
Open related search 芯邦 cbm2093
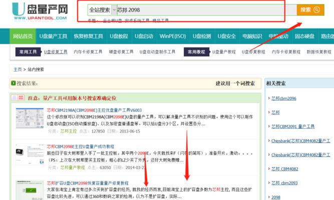(284, 183)
